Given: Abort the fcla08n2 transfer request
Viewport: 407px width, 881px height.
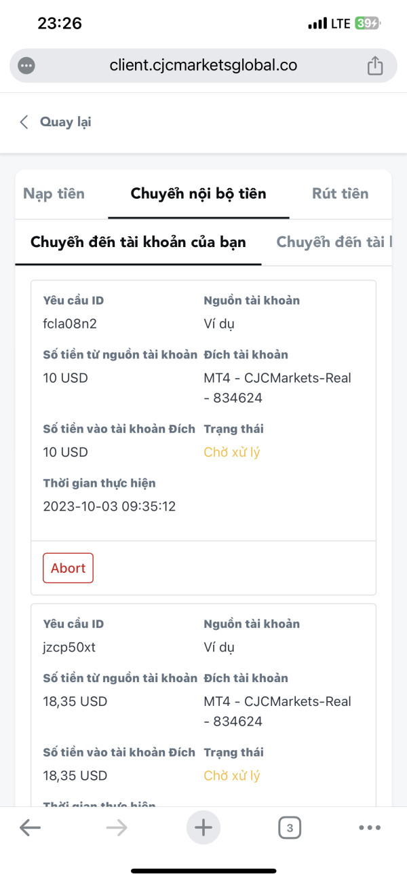Looking at the screenshot, I should pyautogui.click(x=68, y=568).
